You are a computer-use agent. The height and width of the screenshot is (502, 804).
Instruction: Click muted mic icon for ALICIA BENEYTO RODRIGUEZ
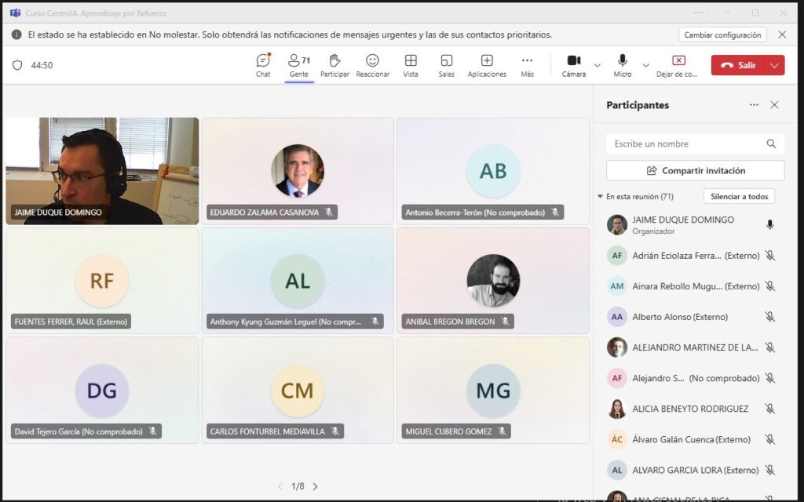(x=769, y=409)
